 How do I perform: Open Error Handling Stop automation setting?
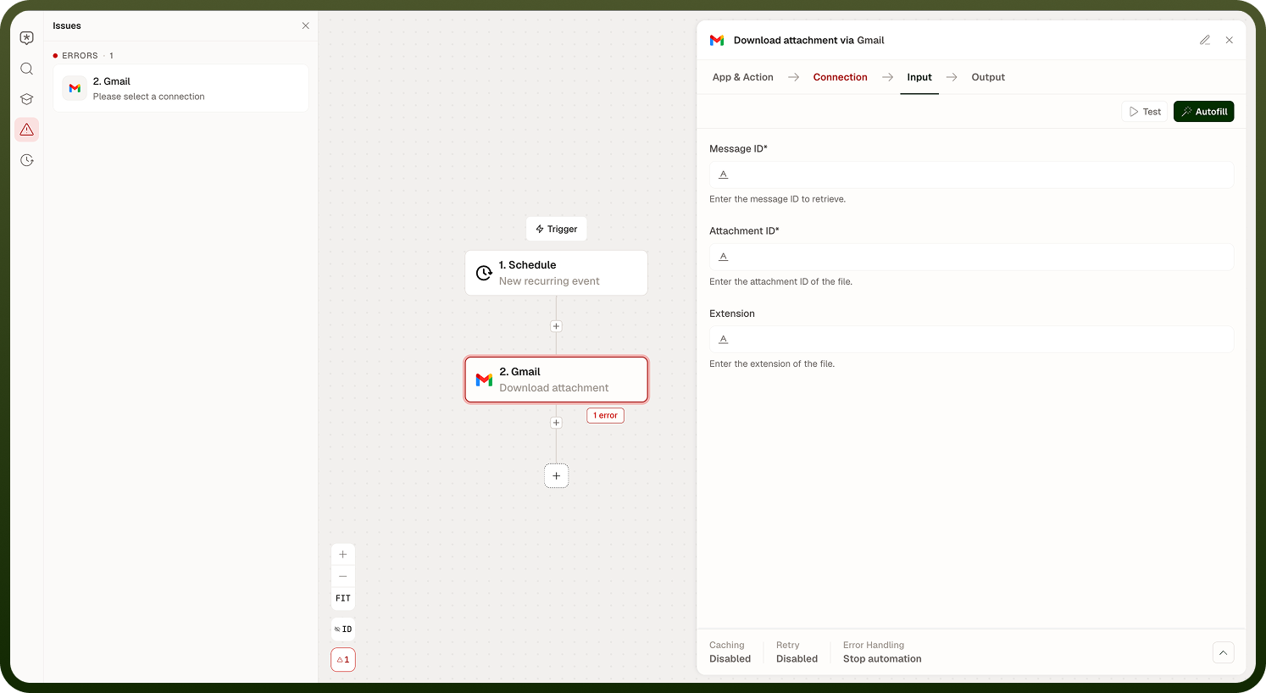(x=882, y=651)
